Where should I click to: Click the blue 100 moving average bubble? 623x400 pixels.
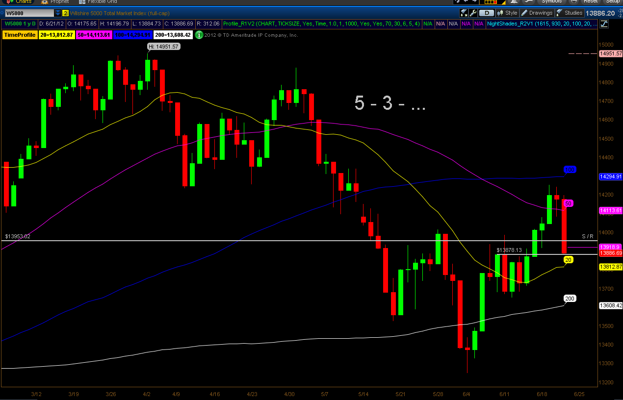pyautogui.click(x=570, y=170)
